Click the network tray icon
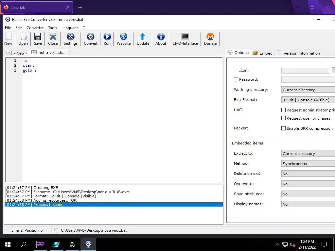Image resolution: width=335 pixels, height=251 pixels. pos(285,244)
